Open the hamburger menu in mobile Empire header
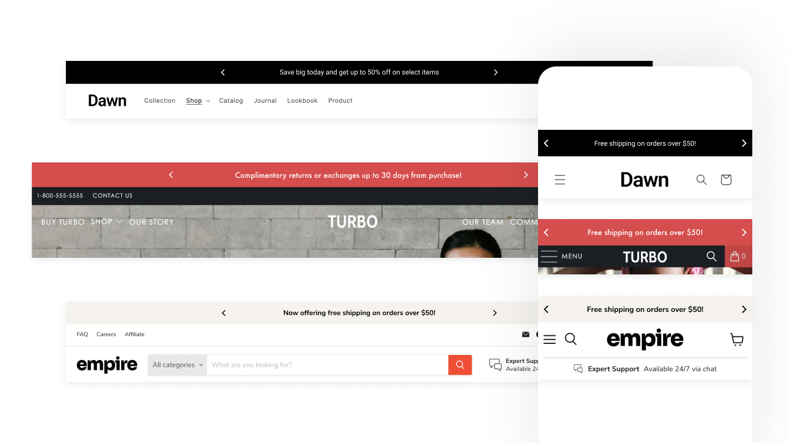Image resolution: width=788 pixels, height=443 pixels. [550, 339]
